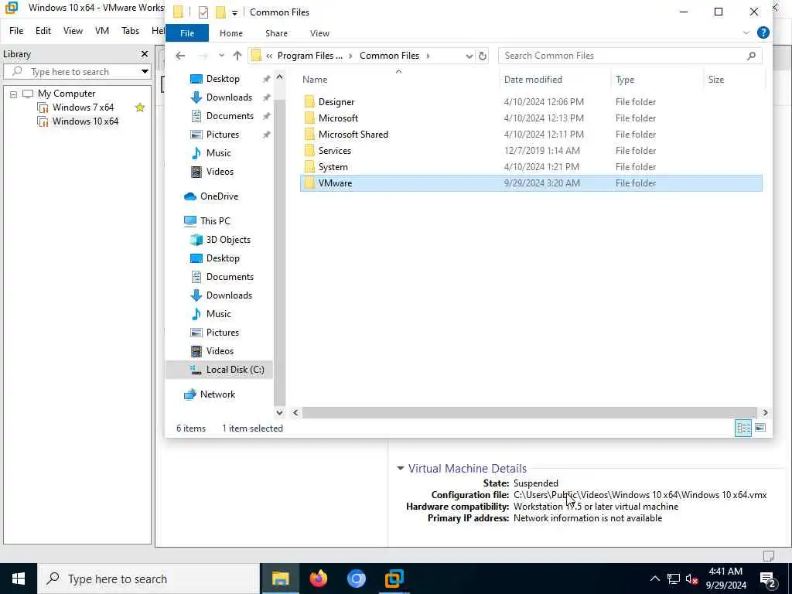The height and width of the screenshot is (594, 792).
Task: Click the Explorer help question mark icon
Action: 763,32
